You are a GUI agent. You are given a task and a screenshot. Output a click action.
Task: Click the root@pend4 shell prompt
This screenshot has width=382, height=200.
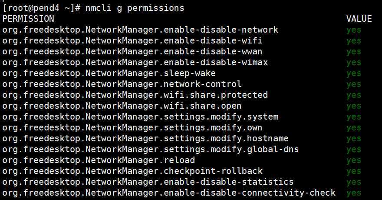point(40,8)
